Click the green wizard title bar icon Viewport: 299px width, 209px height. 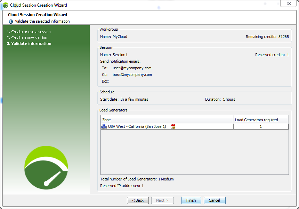5,5
